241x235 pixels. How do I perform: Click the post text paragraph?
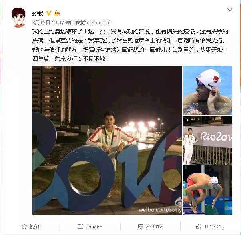point(130,45)
